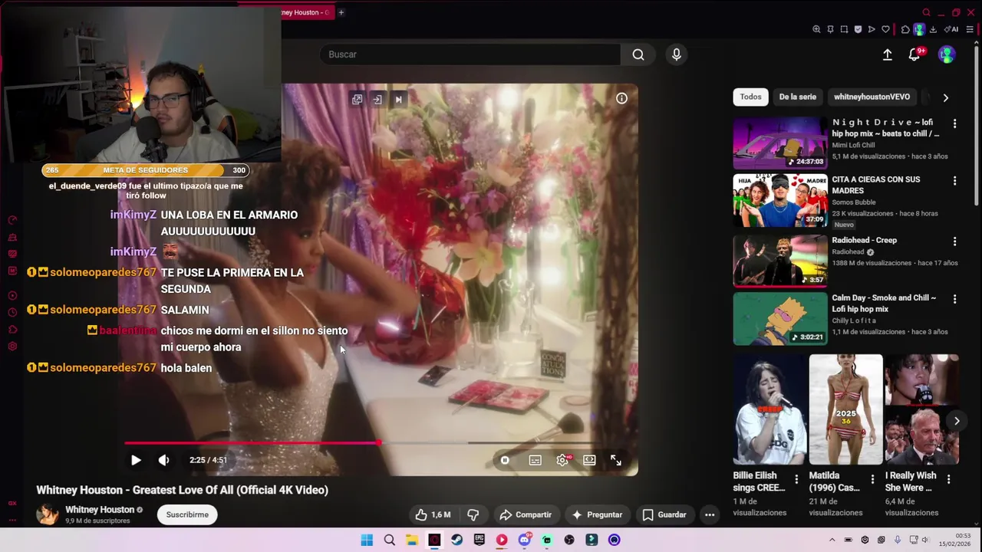
Task: Open options for I Really Wish short
Action: point(948,479)
